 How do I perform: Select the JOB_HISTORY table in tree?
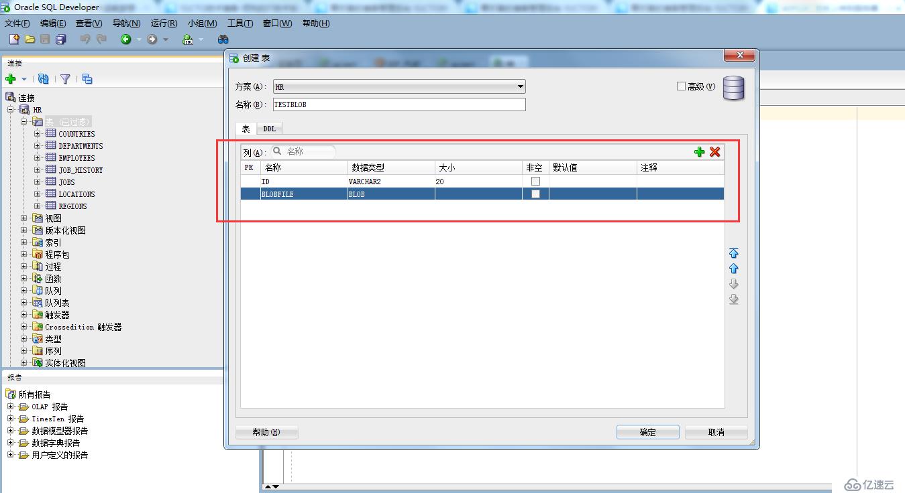pyautogui.click(x=81, y=170)
